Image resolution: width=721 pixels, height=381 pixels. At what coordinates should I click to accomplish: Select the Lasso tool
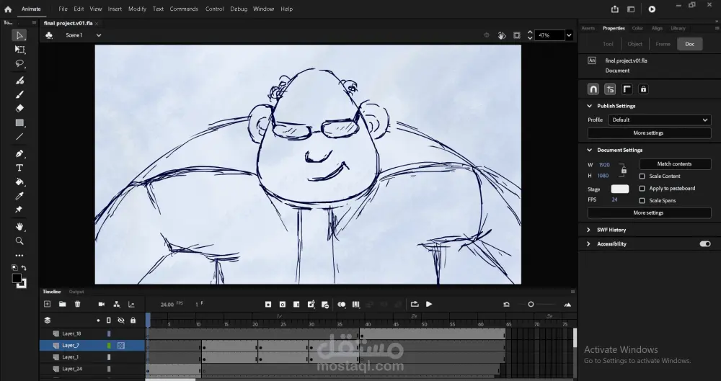(x=19, y=63)
